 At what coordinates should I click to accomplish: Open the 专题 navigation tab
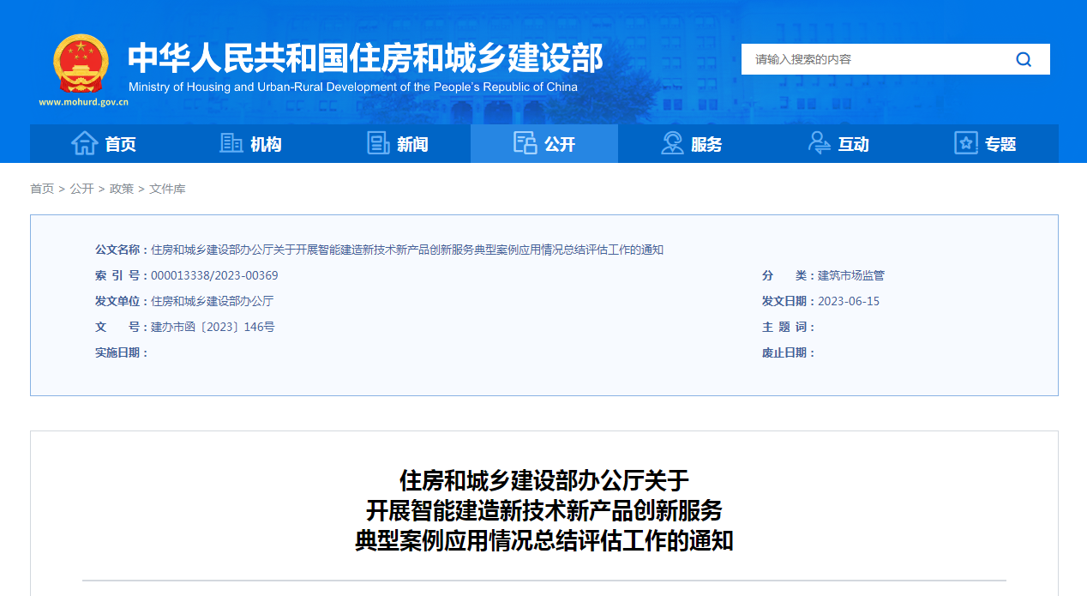[985, 144]
